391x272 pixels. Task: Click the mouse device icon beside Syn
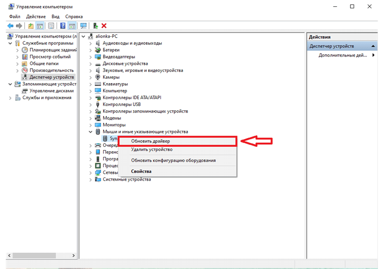pos(105,138)
